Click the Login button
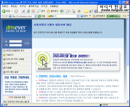Viewport: 130px width, 107px height. coord(27,43)
